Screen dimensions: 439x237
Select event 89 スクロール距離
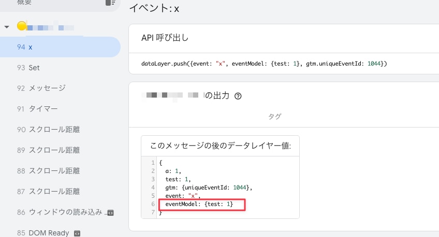pos(60,150)
